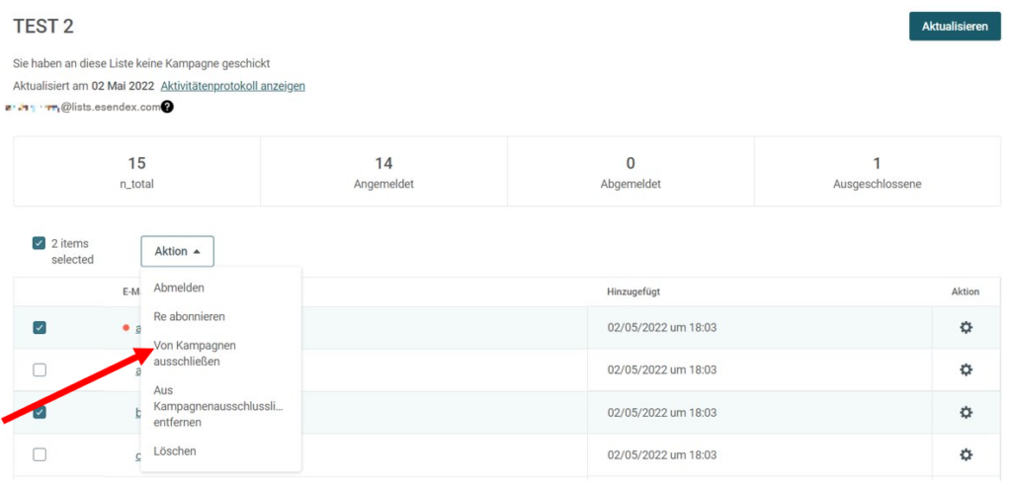This screenshot has width=1012, height=491.
Task: Check the second row's checkbox
Action: coord(40,369)
